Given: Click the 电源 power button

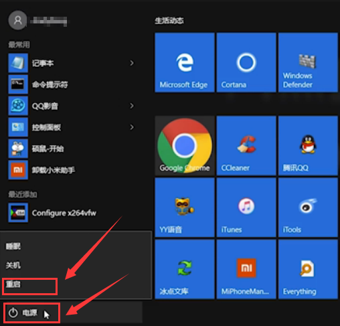Looking at the screenshot, I should coord(72,313).
